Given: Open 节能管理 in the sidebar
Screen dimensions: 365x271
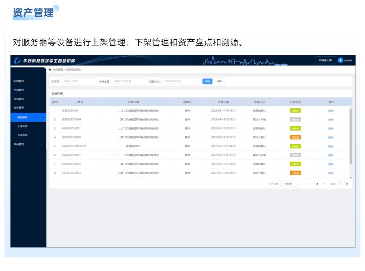Looking at the screenshot, I should pos(18,90).
